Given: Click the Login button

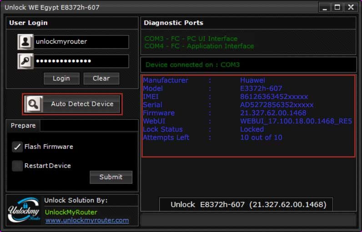Looking at the screenshot, I should coord(61,79).
